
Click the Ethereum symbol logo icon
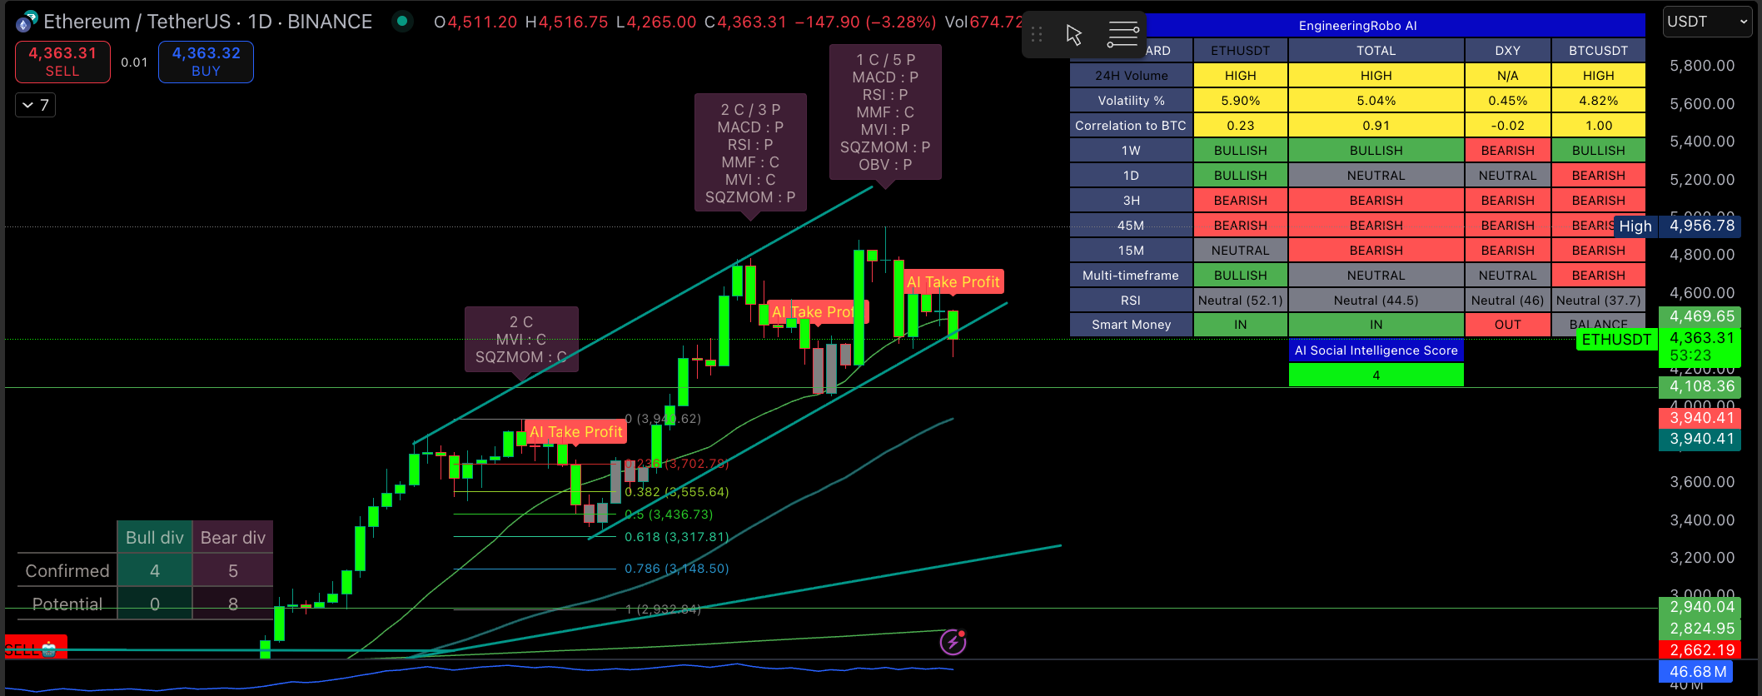point(27,21)
